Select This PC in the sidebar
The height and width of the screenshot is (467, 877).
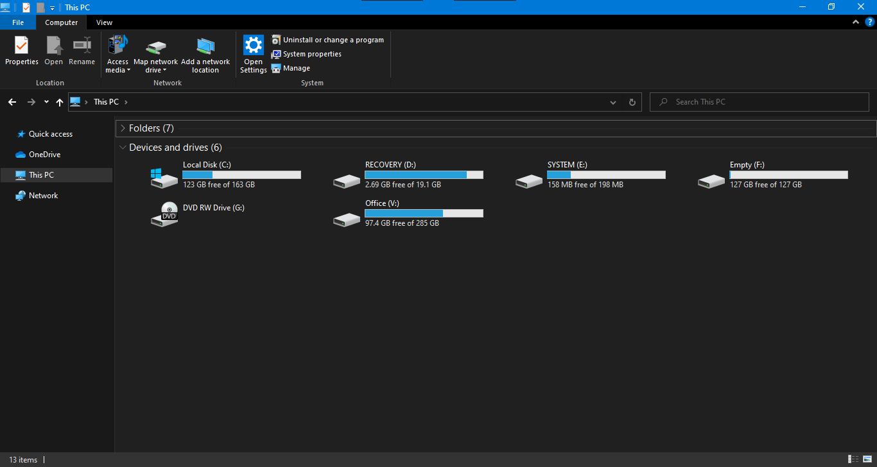pyautogui.click(x=56, y=175)
